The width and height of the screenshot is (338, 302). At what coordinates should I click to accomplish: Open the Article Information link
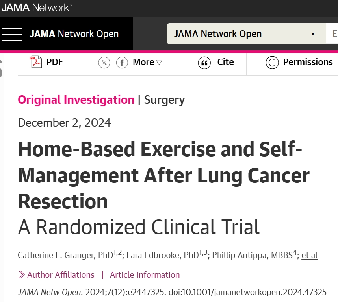[x=145, y=275]
